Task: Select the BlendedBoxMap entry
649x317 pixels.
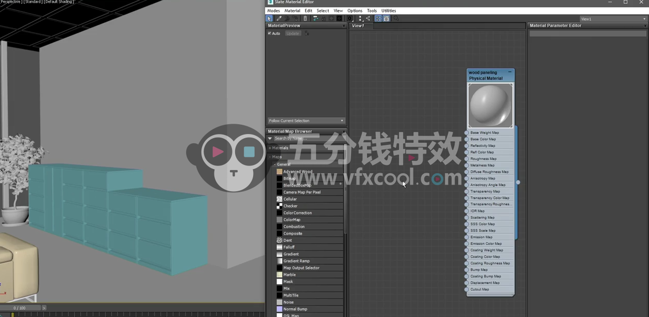Action: 309,186
